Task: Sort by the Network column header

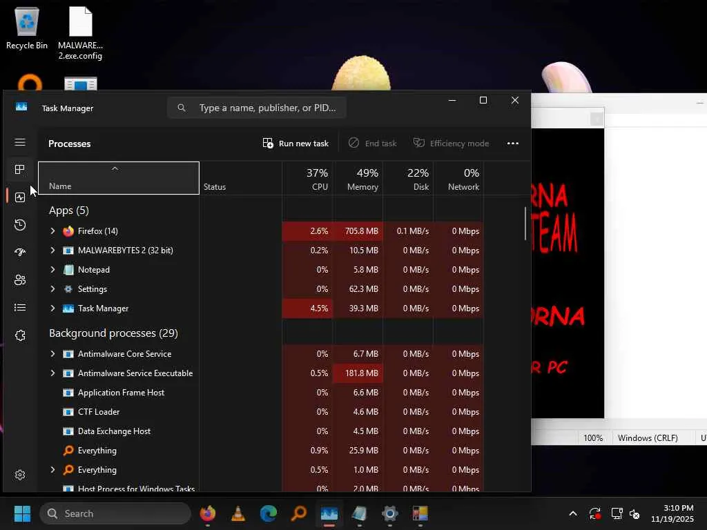Action: 459,178
